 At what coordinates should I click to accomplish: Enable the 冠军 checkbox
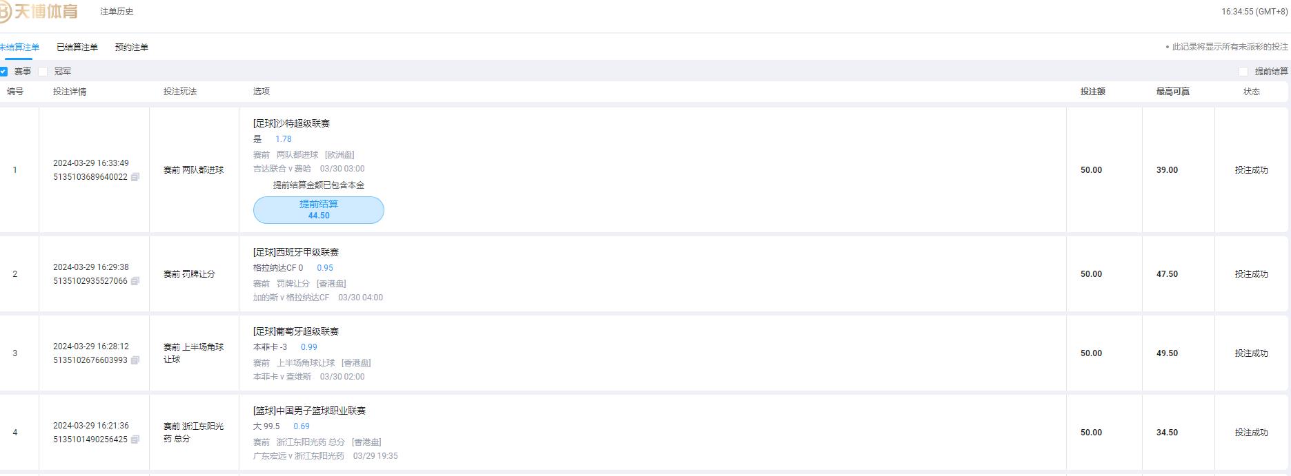(x=43, y=72)
